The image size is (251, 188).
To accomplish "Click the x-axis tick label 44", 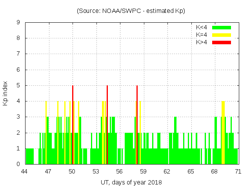I will pyautogui.click(x=25, y=172).
